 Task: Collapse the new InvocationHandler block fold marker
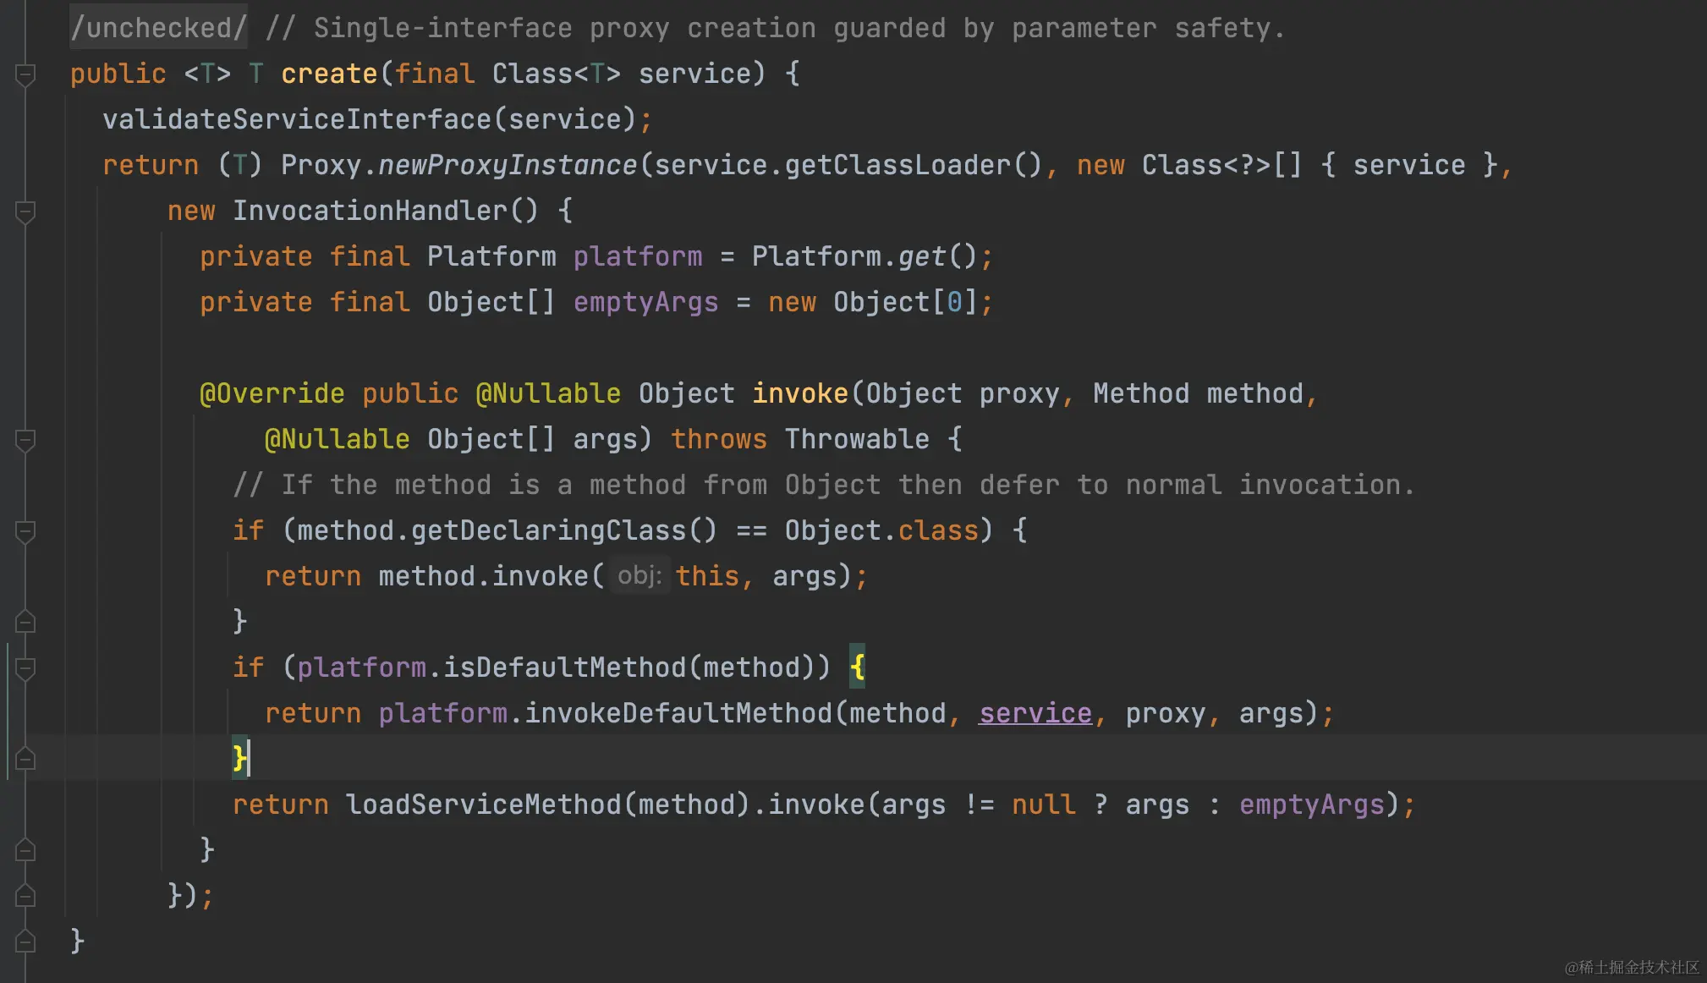pyautogui.click(x=25, y=211)
